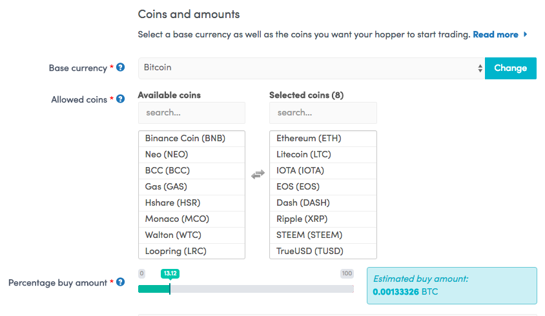Click the arrow next to Read more
Screen dimensions: 545x316
coord(525,34)
